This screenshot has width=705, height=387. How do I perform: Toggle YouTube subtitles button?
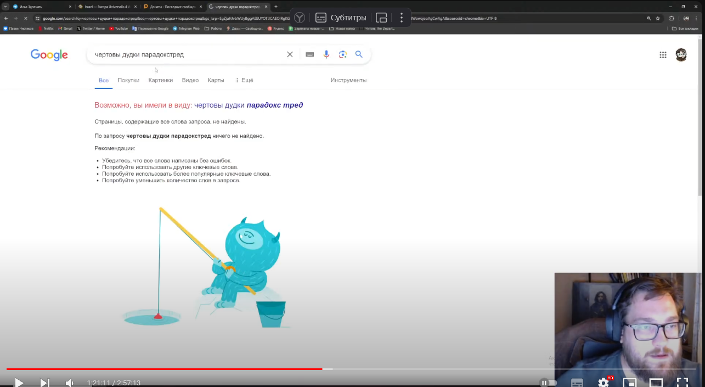[577, 383]
